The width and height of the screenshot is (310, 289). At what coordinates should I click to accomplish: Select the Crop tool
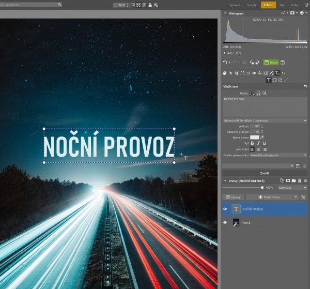[x=237, y=73]
